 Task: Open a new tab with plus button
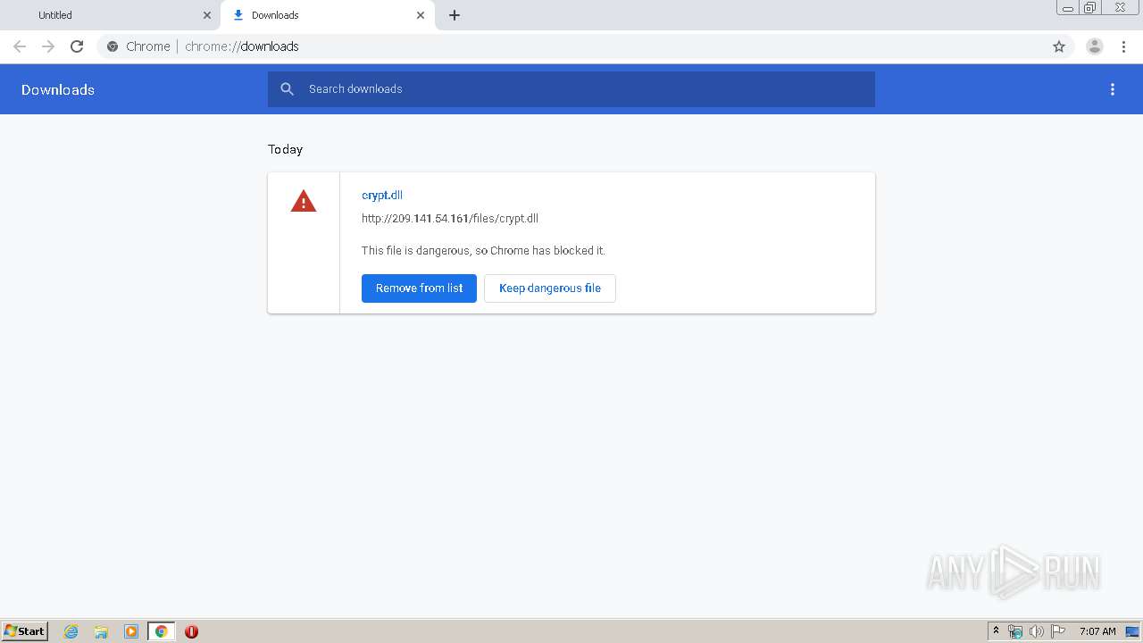point(455,15)
